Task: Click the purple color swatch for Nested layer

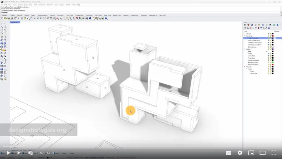Action: pos(273,49)
